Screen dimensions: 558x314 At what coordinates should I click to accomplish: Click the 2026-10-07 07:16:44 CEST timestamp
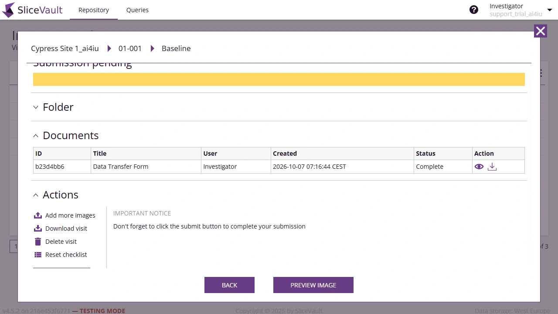pos(310,167)
